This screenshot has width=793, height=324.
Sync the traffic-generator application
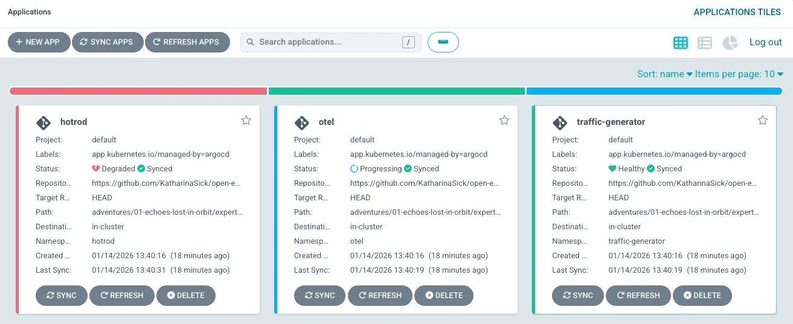pyautogui.click(x=578, y=296)
